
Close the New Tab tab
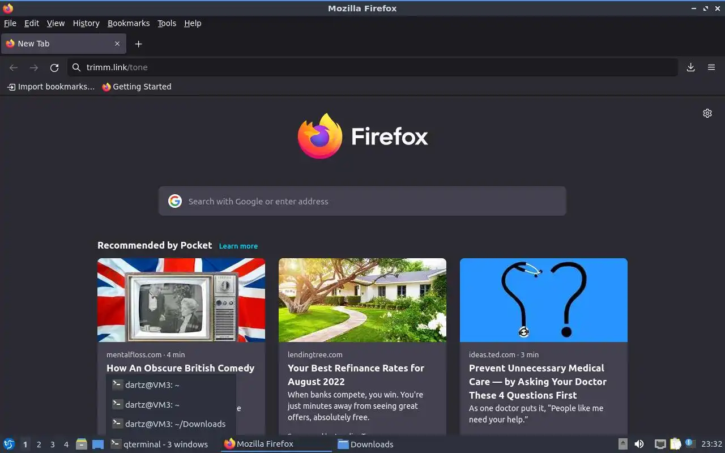click(x=117, y=44)
